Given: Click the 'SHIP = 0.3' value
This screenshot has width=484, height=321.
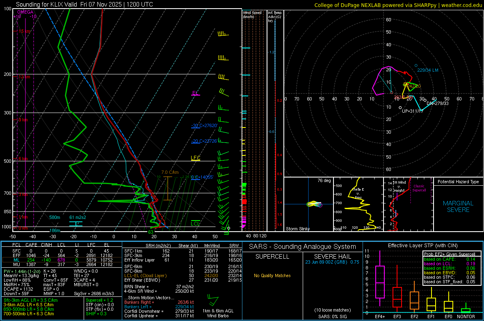Looking at the screenshot, I should pyautogui.click(x=96, y=314).
